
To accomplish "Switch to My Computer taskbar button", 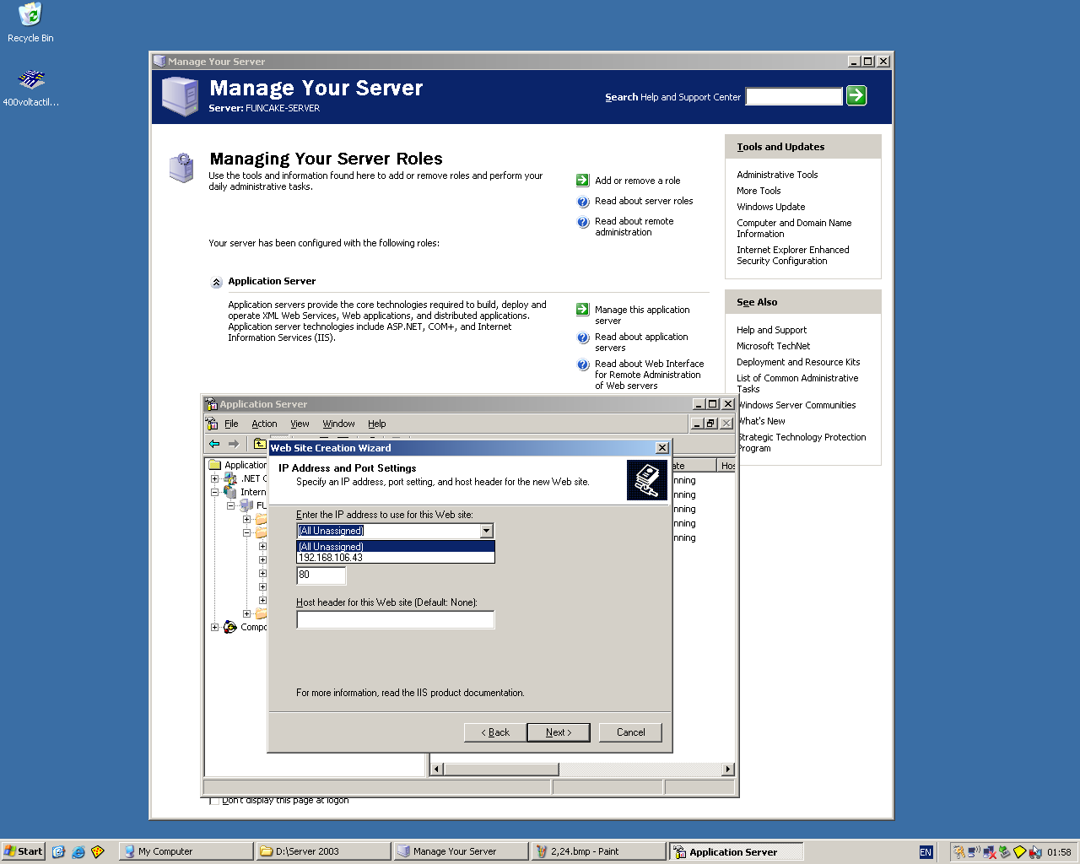I will (186, 851).
